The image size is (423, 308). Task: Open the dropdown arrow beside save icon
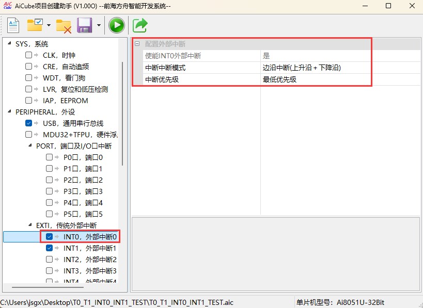point(99,25)
